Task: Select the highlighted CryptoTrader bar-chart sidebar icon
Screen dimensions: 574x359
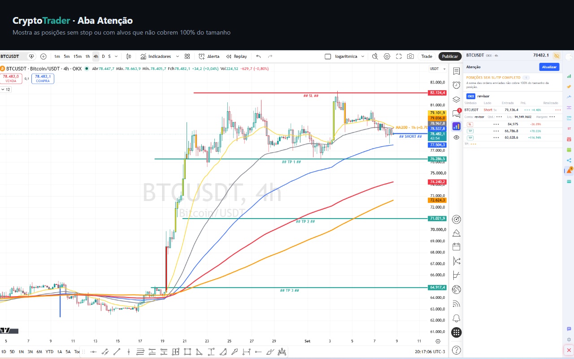Action: point(457,126)
